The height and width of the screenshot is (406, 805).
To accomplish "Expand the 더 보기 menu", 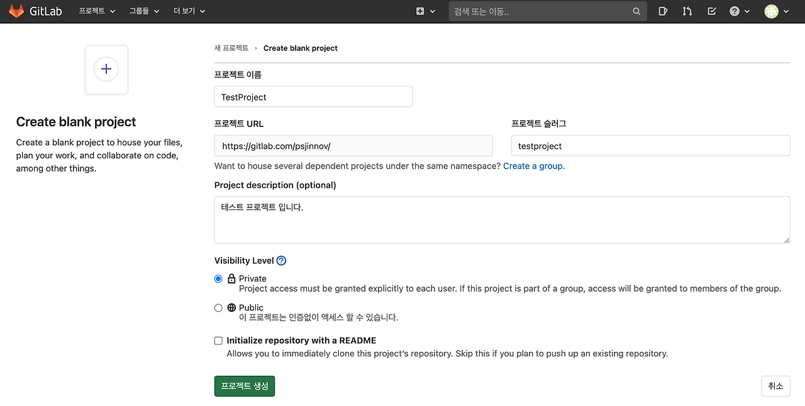I will click(x=188, y=11).
